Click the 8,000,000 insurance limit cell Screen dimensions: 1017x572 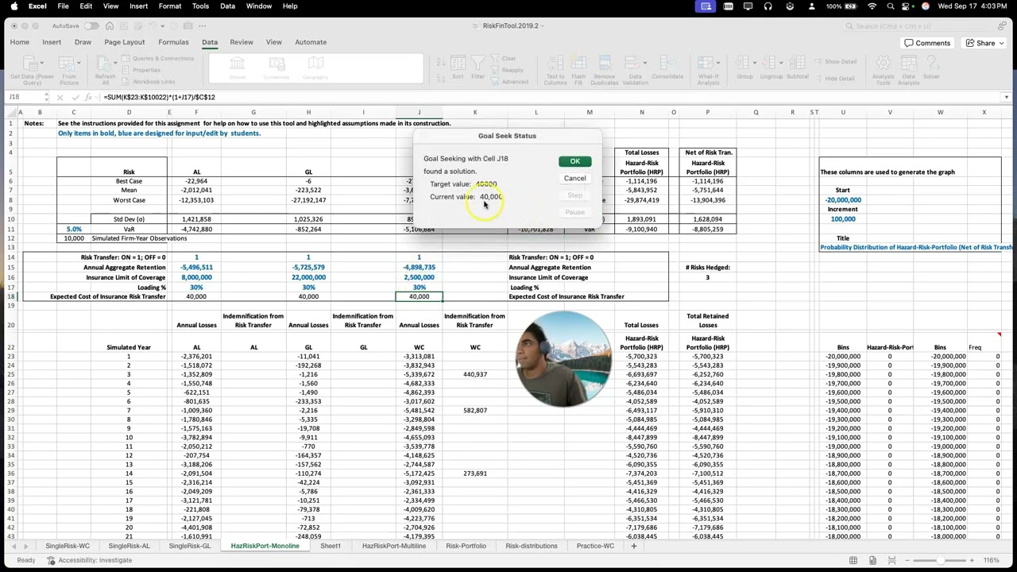[196, 277]
